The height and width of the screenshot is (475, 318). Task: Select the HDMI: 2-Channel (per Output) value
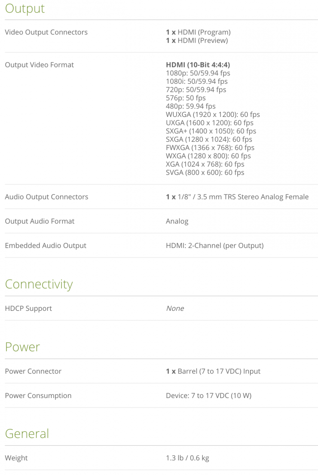coord(214,246)
